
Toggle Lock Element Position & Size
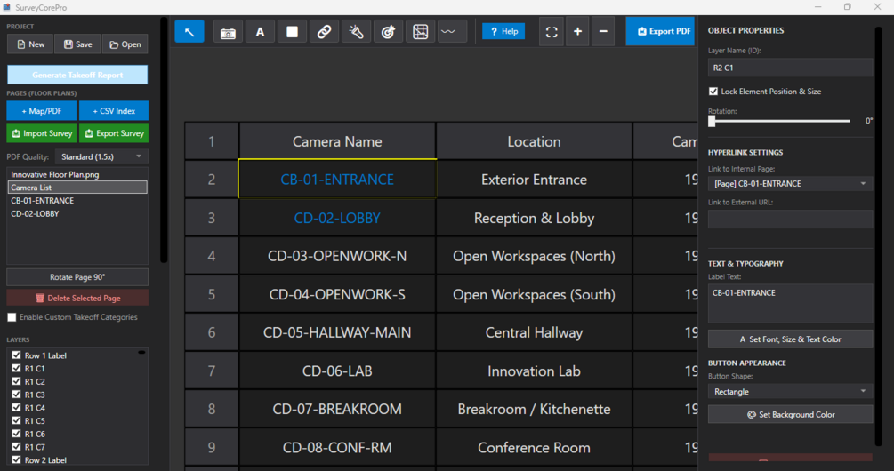713,92
